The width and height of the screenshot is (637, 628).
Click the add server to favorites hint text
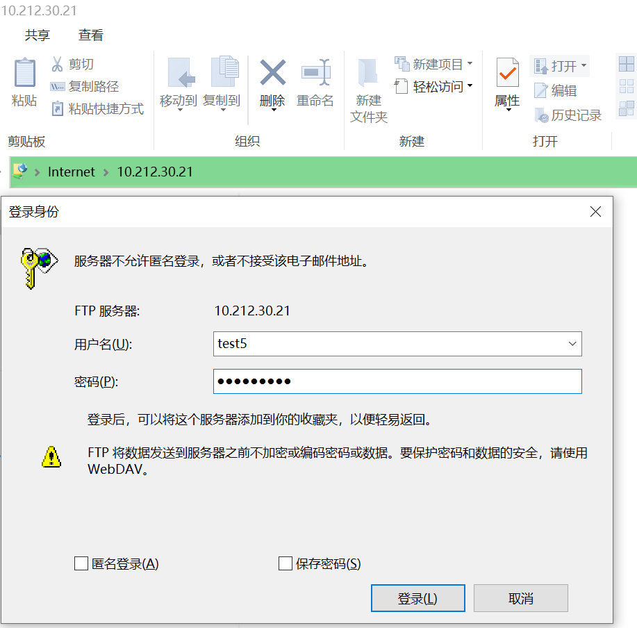pos(259,419)
